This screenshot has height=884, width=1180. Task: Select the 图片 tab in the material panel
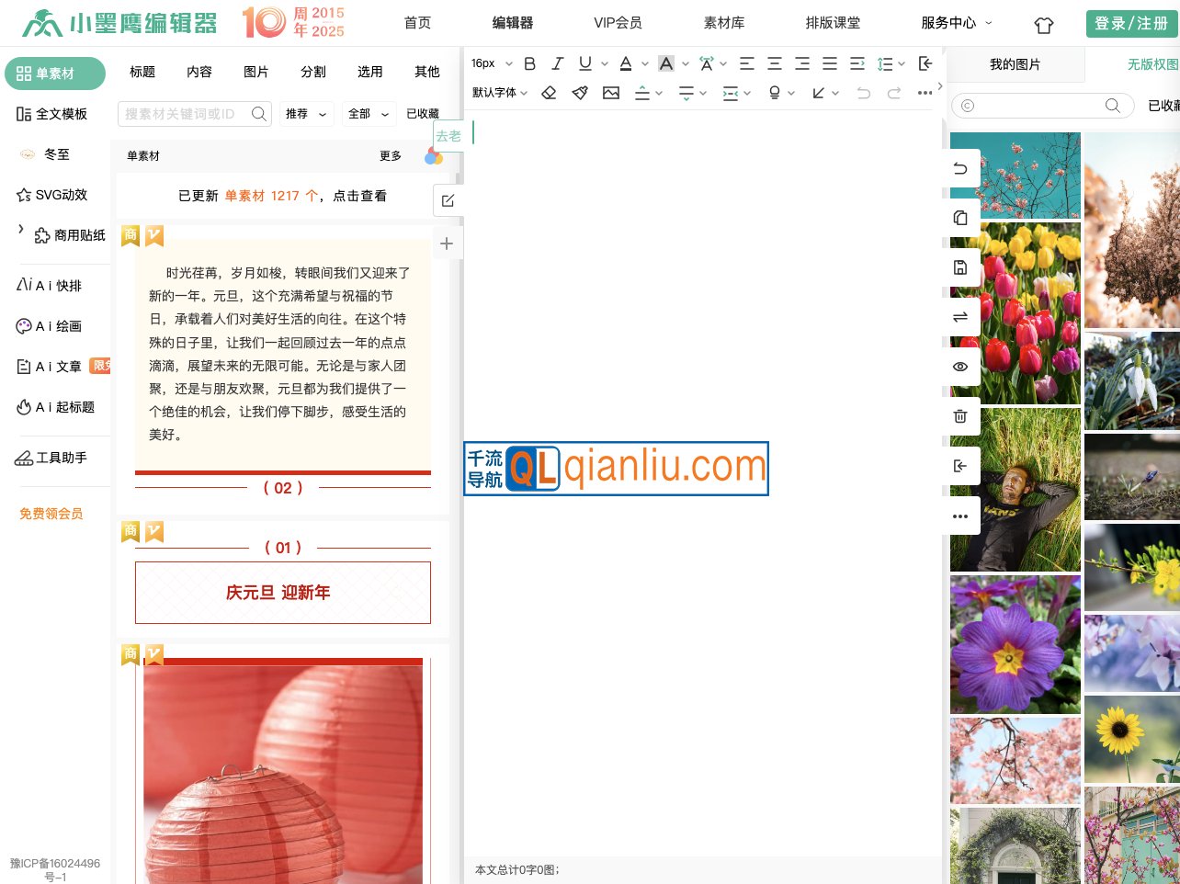point(256,72)
